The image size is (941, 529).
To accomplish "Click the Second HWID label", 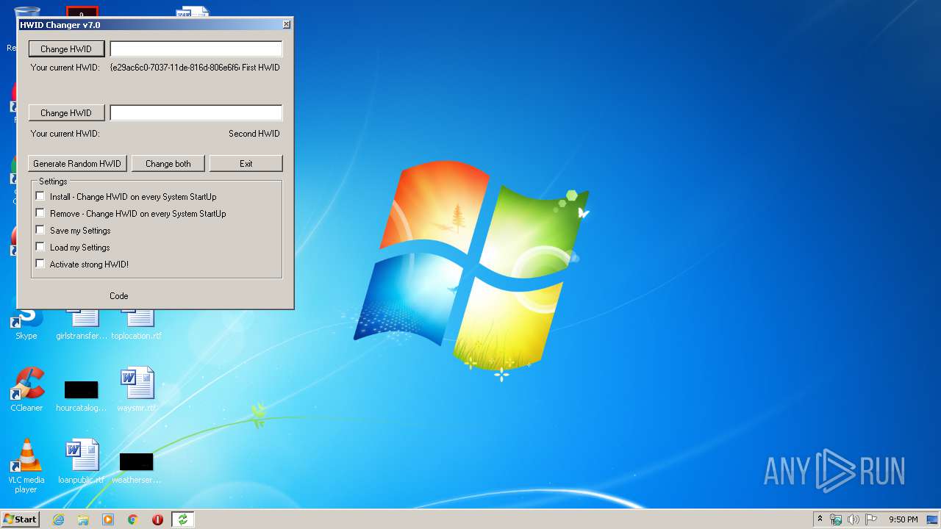I will [254, 134].
